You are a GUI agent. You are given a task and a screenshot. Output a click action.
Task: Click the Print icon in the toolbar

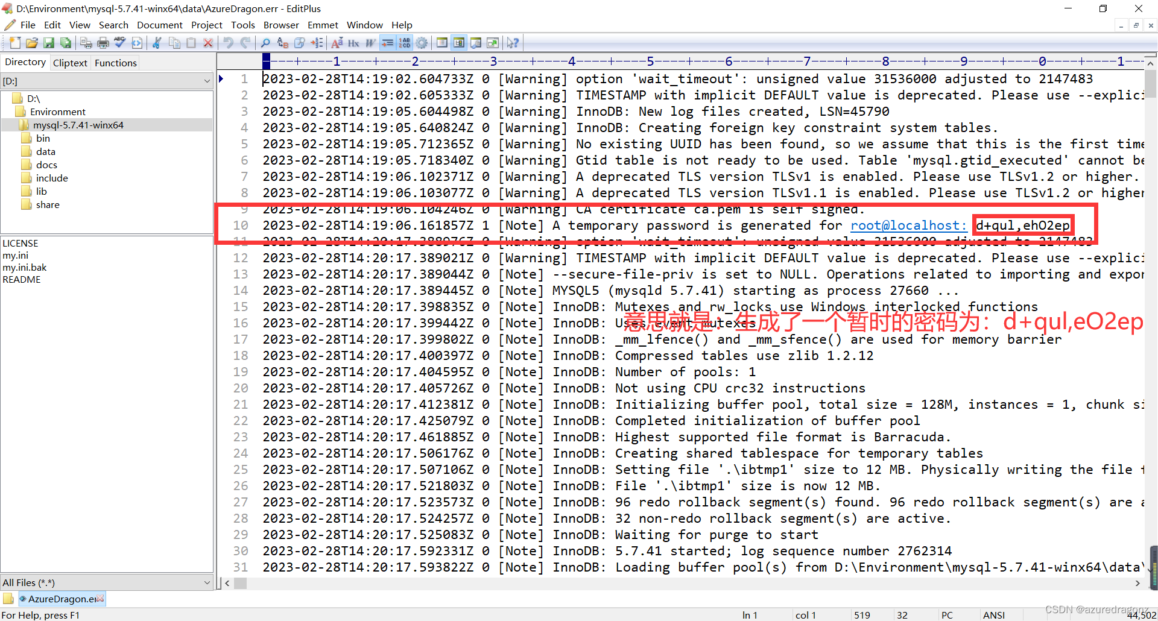pyautogui.click(x=103, y=43)
